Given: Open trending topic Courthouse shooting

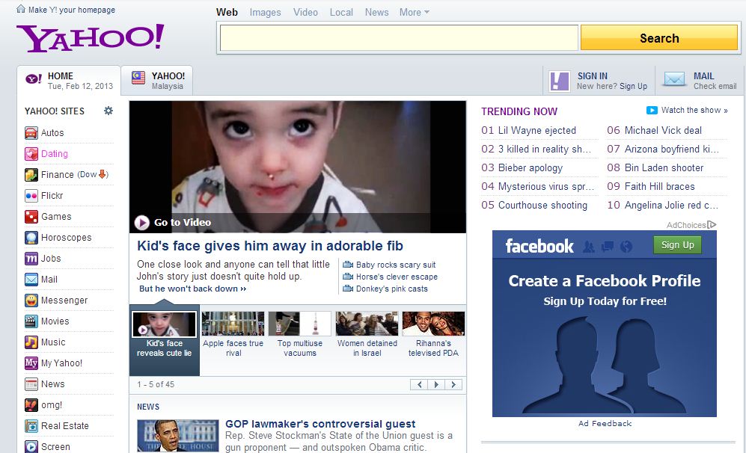Looking at the screenshot, I should (542, 206).
